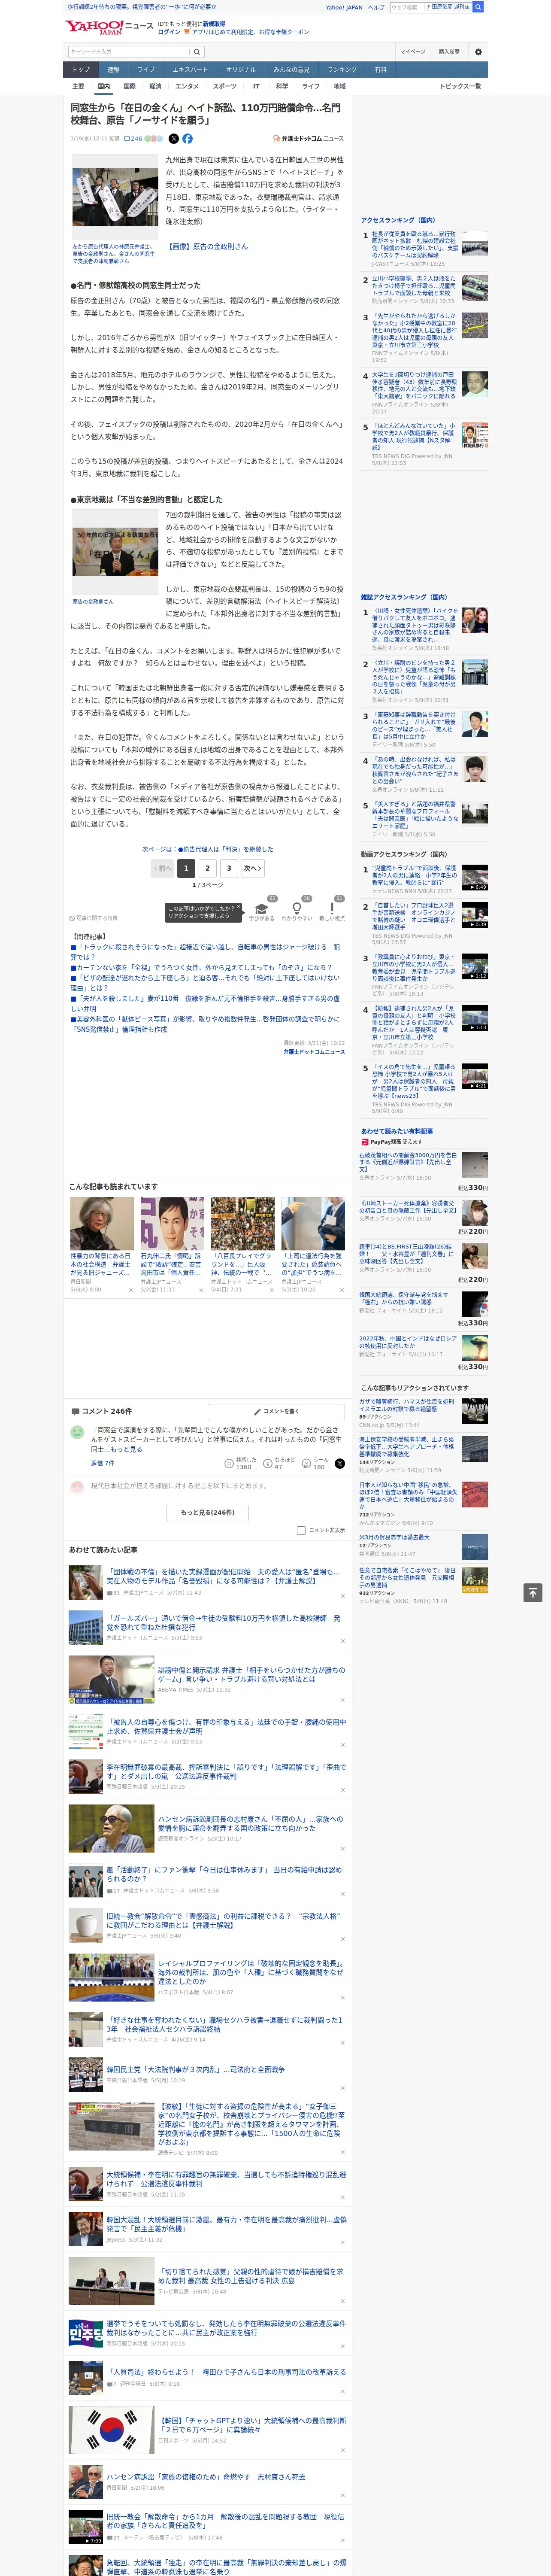
Task: Click the ヘルプ link in top bar
Action: pyautogui.click(x=376, y=7)
